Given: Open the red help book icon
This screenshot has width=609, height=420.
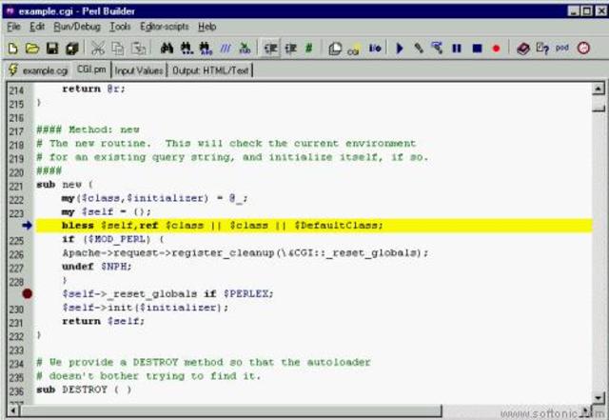Looking at the screenshot, I should coord(523,49).
